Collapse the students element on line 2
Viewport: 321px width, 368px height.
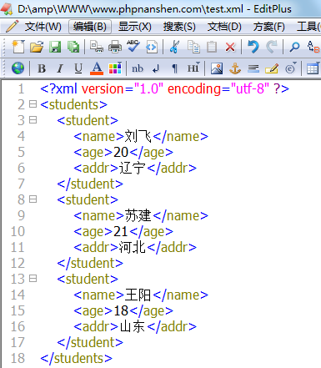pyautogui.click(x=33, y=104)
